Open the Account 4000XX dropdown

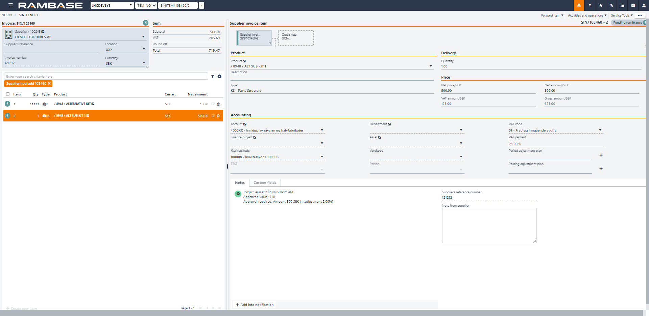322,130
